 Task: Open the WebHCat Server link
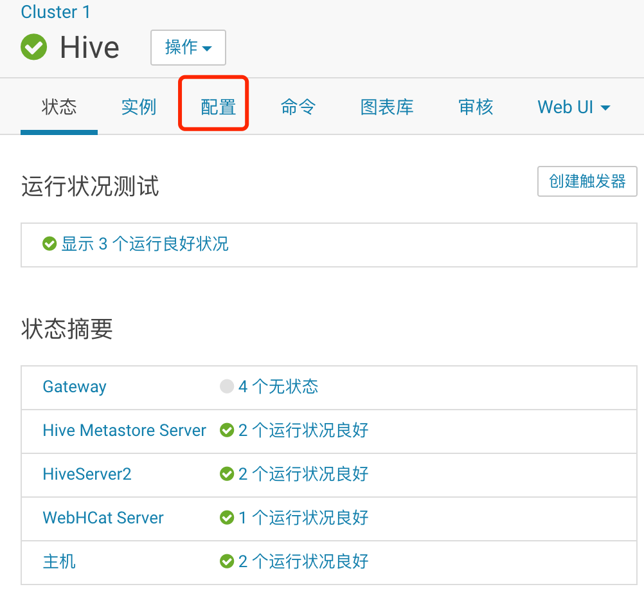point(103,518)
